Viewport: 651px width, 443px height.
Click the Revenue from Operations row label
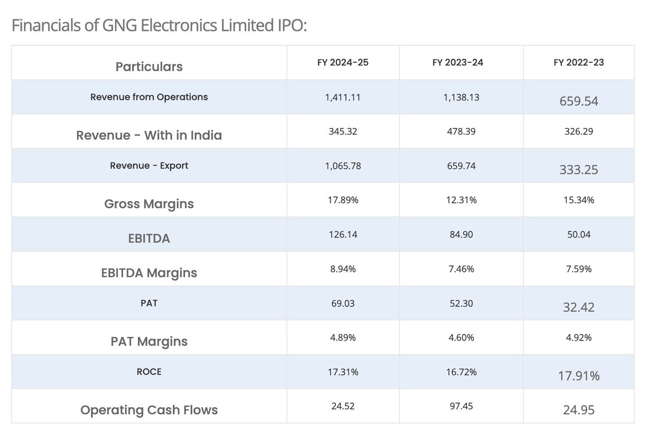149,97
